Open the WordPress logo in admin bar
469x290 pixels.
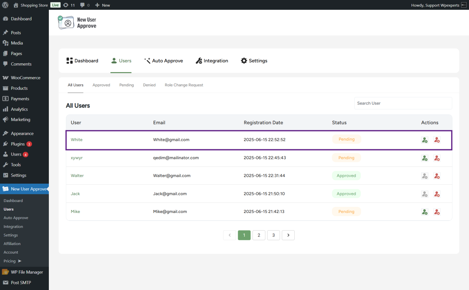pyautogui.click(x=5, y=5)
